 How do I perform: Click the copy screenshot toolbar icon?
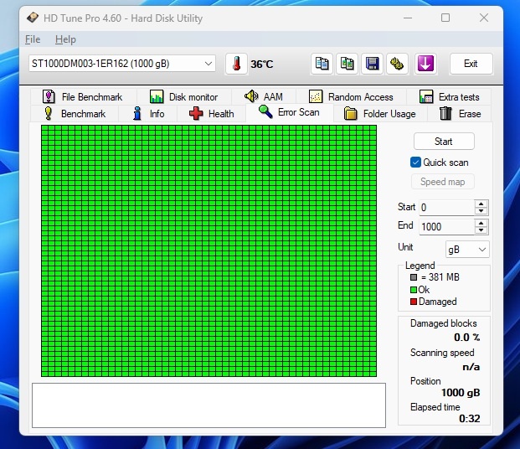point(347,64)
